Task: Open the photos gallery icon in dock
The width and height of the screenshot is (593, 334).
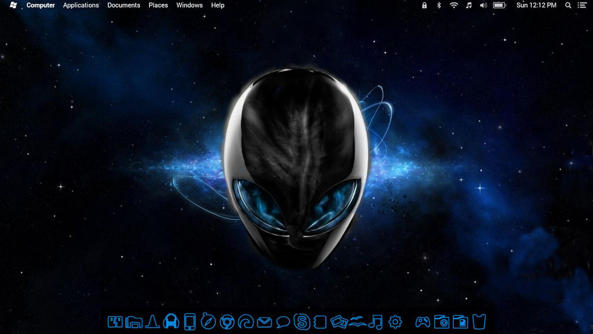Action: click(339, 322)
